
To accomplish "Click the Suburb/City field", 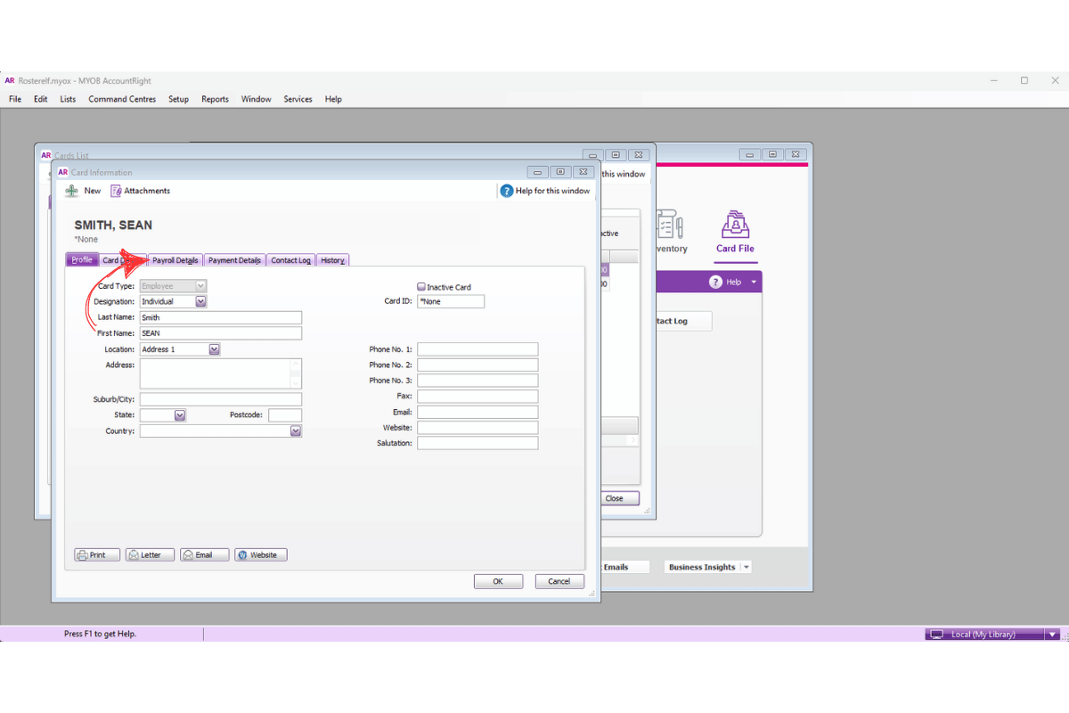I will coord(221,399).
